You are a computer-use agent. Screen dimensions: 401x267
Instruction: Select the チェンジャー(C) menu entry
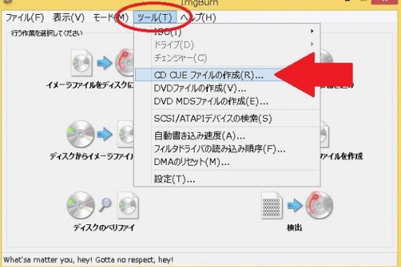pos(227,58)
